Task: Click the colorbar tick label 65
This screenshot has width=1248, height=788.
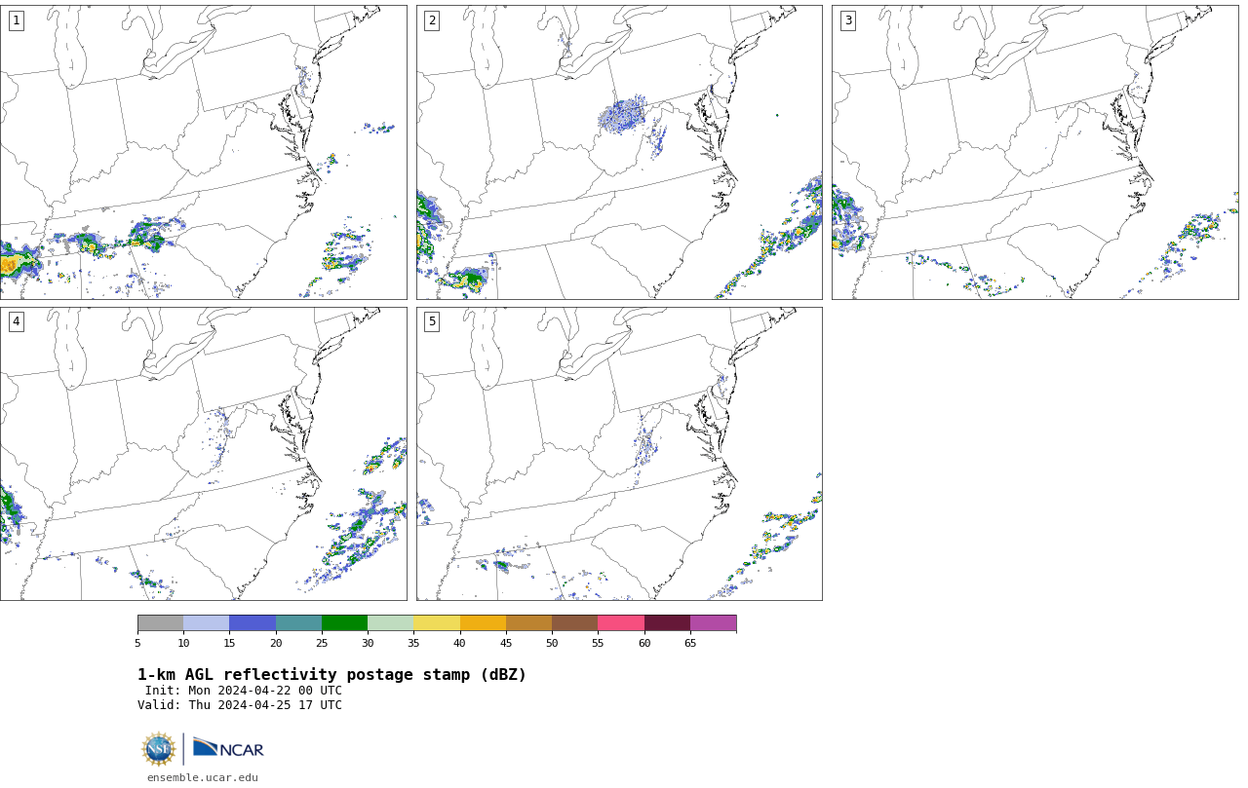Action: tap(690, 643)
